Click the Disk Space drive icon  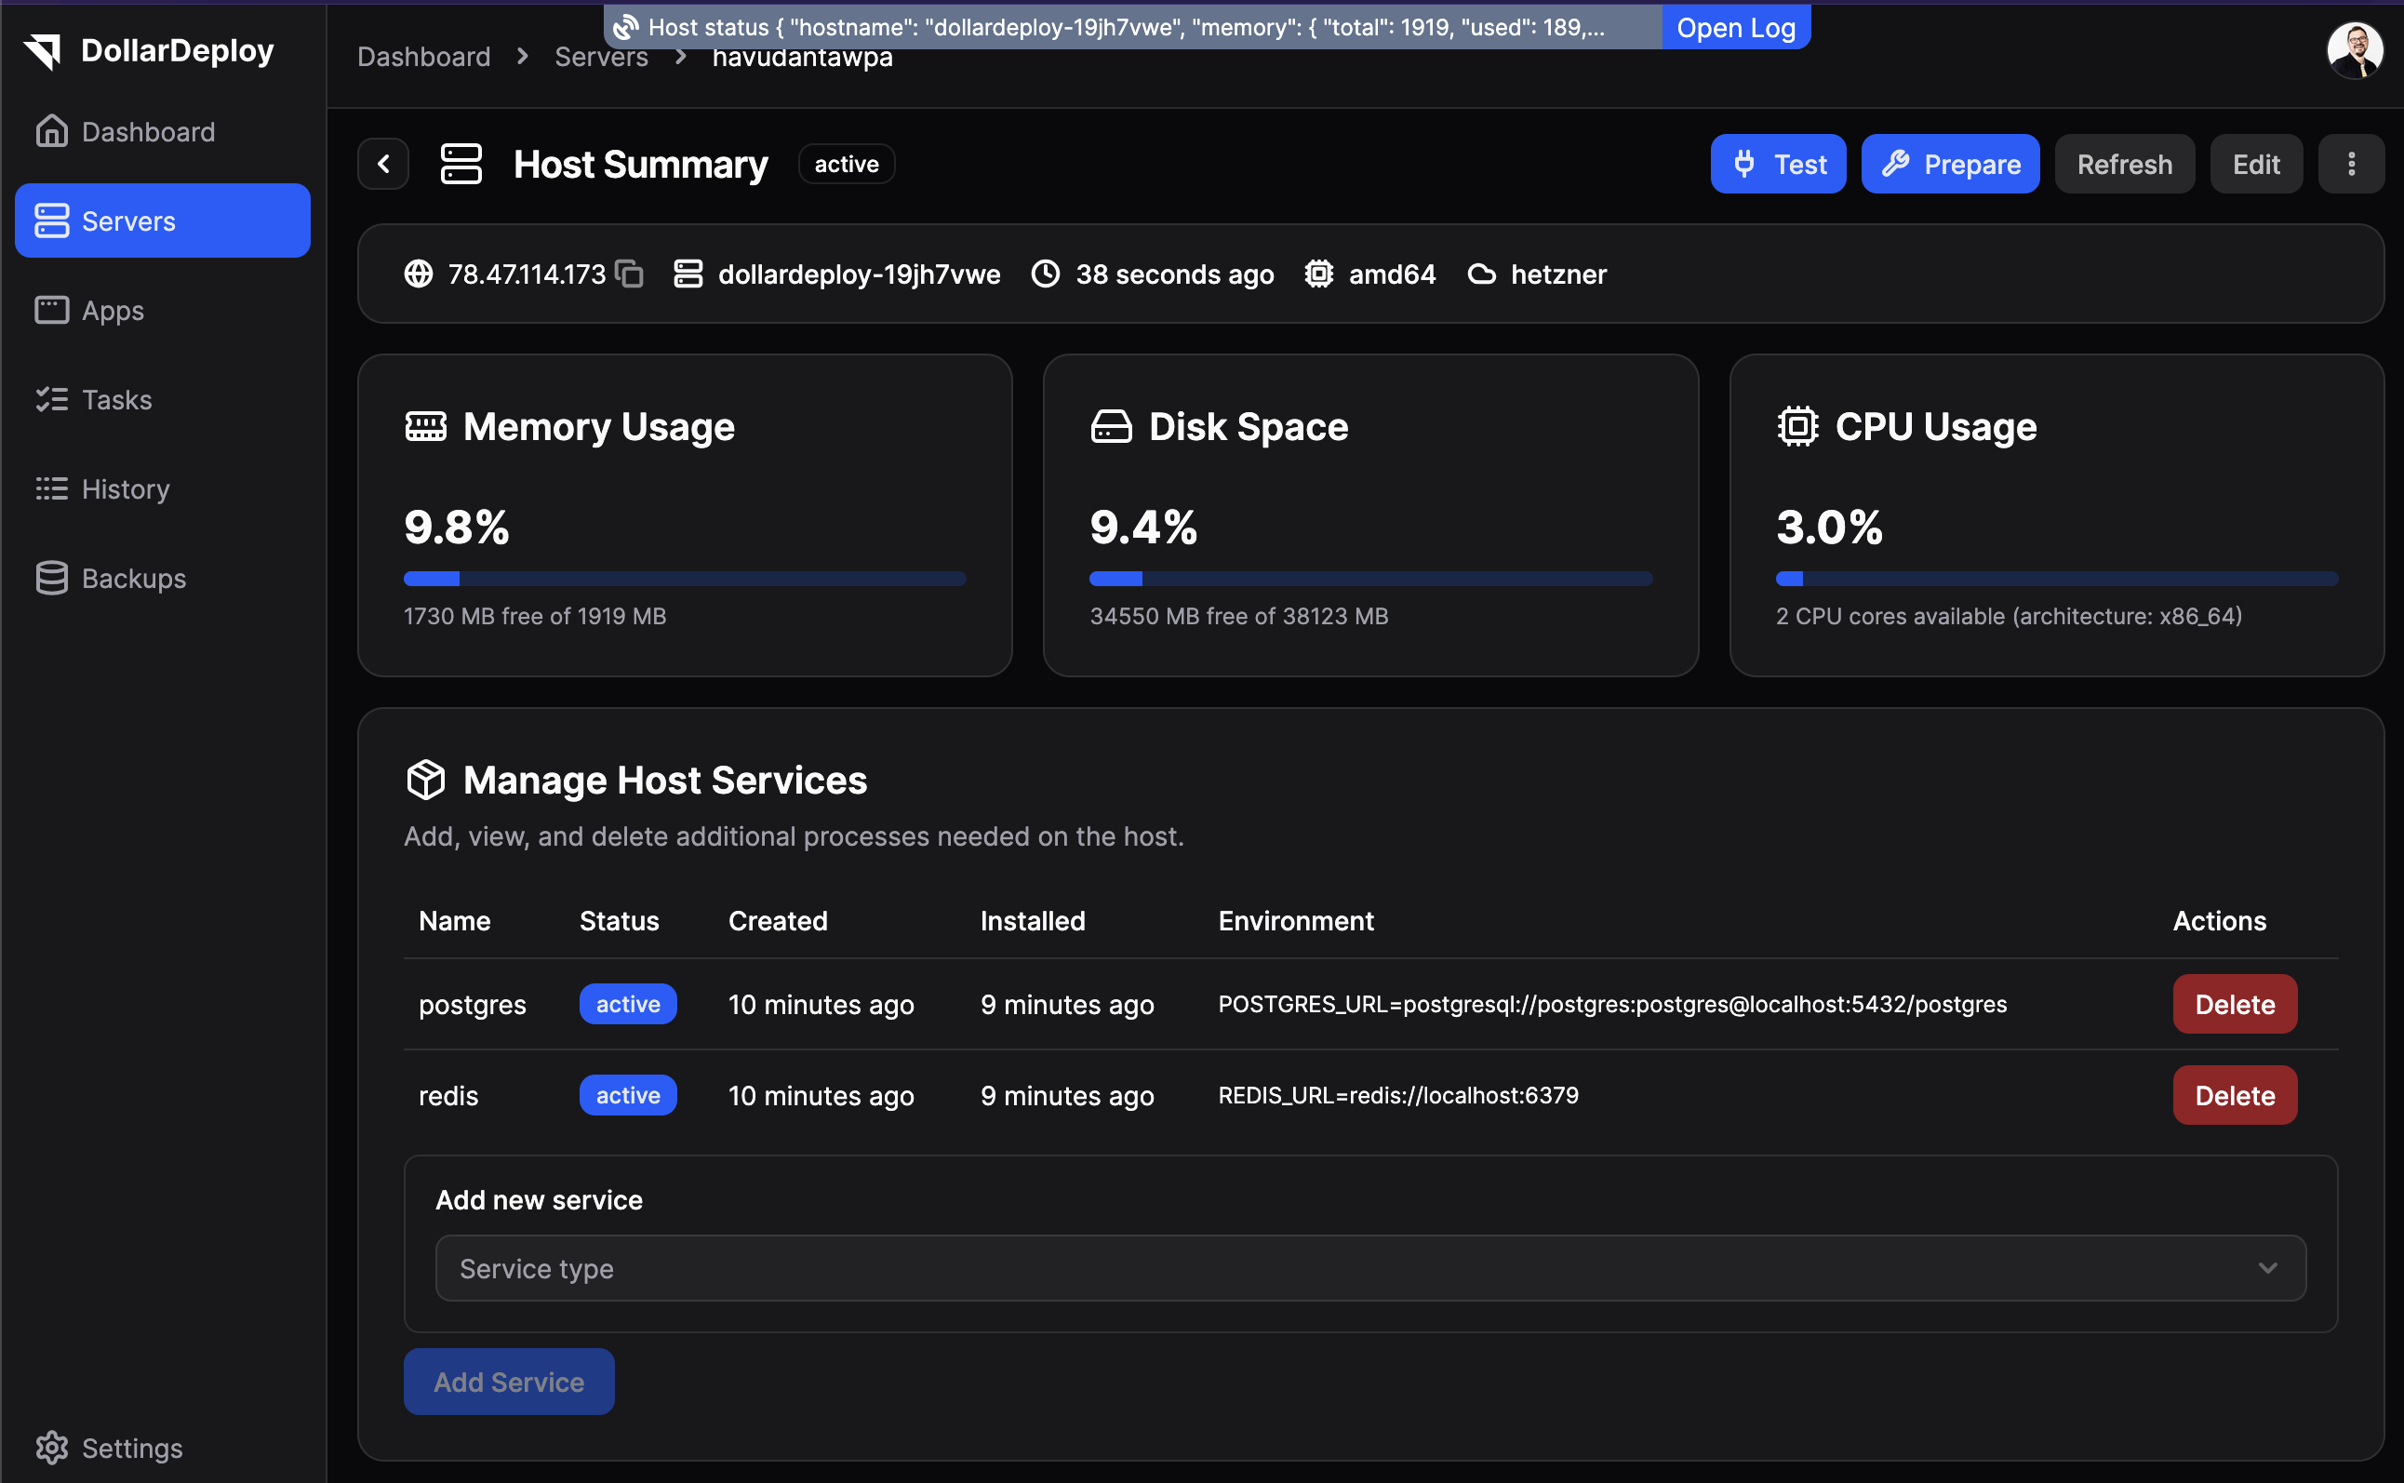pos(1111,427)
